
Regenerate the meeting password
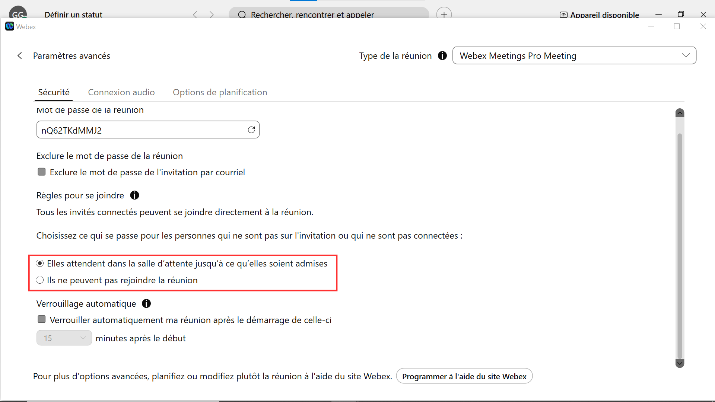point(251,130)
